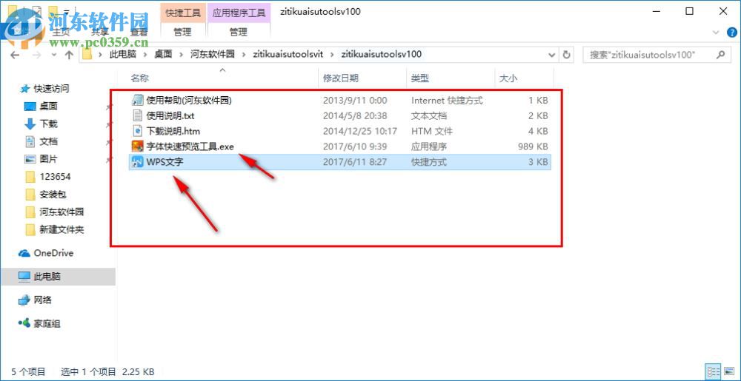Sort by 名称 column header
This screenshot has width=741, height=381.
pos(139,78)
